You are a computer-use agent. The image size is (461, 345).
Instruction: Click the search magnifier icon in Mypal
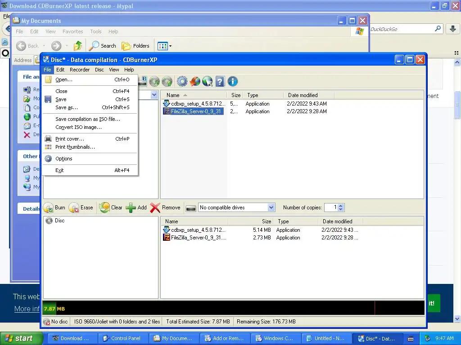(438, 29)
